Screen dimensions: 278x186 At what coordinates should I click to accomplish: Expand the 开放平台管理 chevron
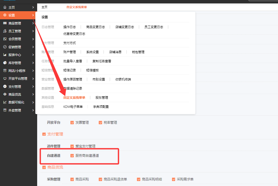click(x=33, y=79)
